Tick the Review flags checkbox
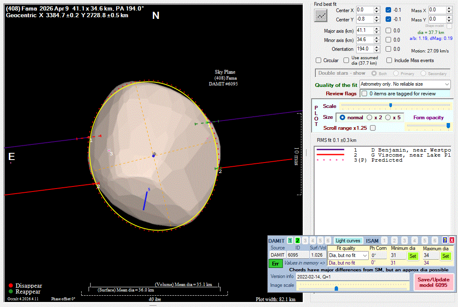 364,94
